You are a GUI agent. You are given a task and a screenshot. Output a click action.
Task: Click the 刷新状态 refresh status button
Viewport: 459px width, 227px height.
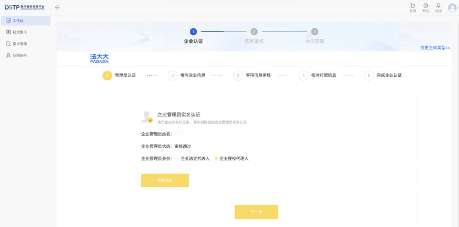(x=165, y=180)
